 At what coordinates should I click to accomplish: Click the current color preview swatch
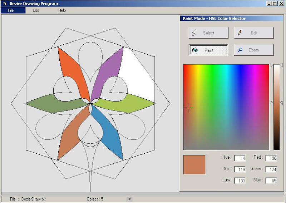pos(194,165)
